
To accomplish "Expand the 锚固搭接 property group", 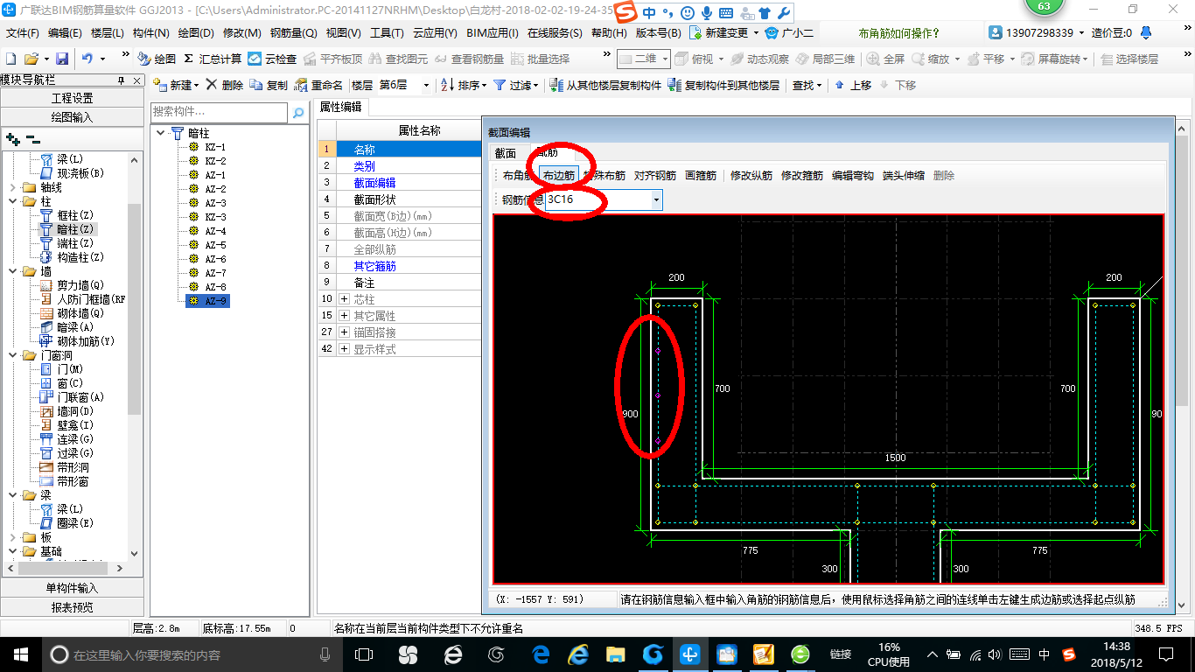I will 344,332.
